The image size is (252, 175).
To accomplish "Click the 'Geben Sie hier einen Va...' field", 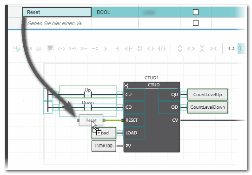I will tap(57, 23).
